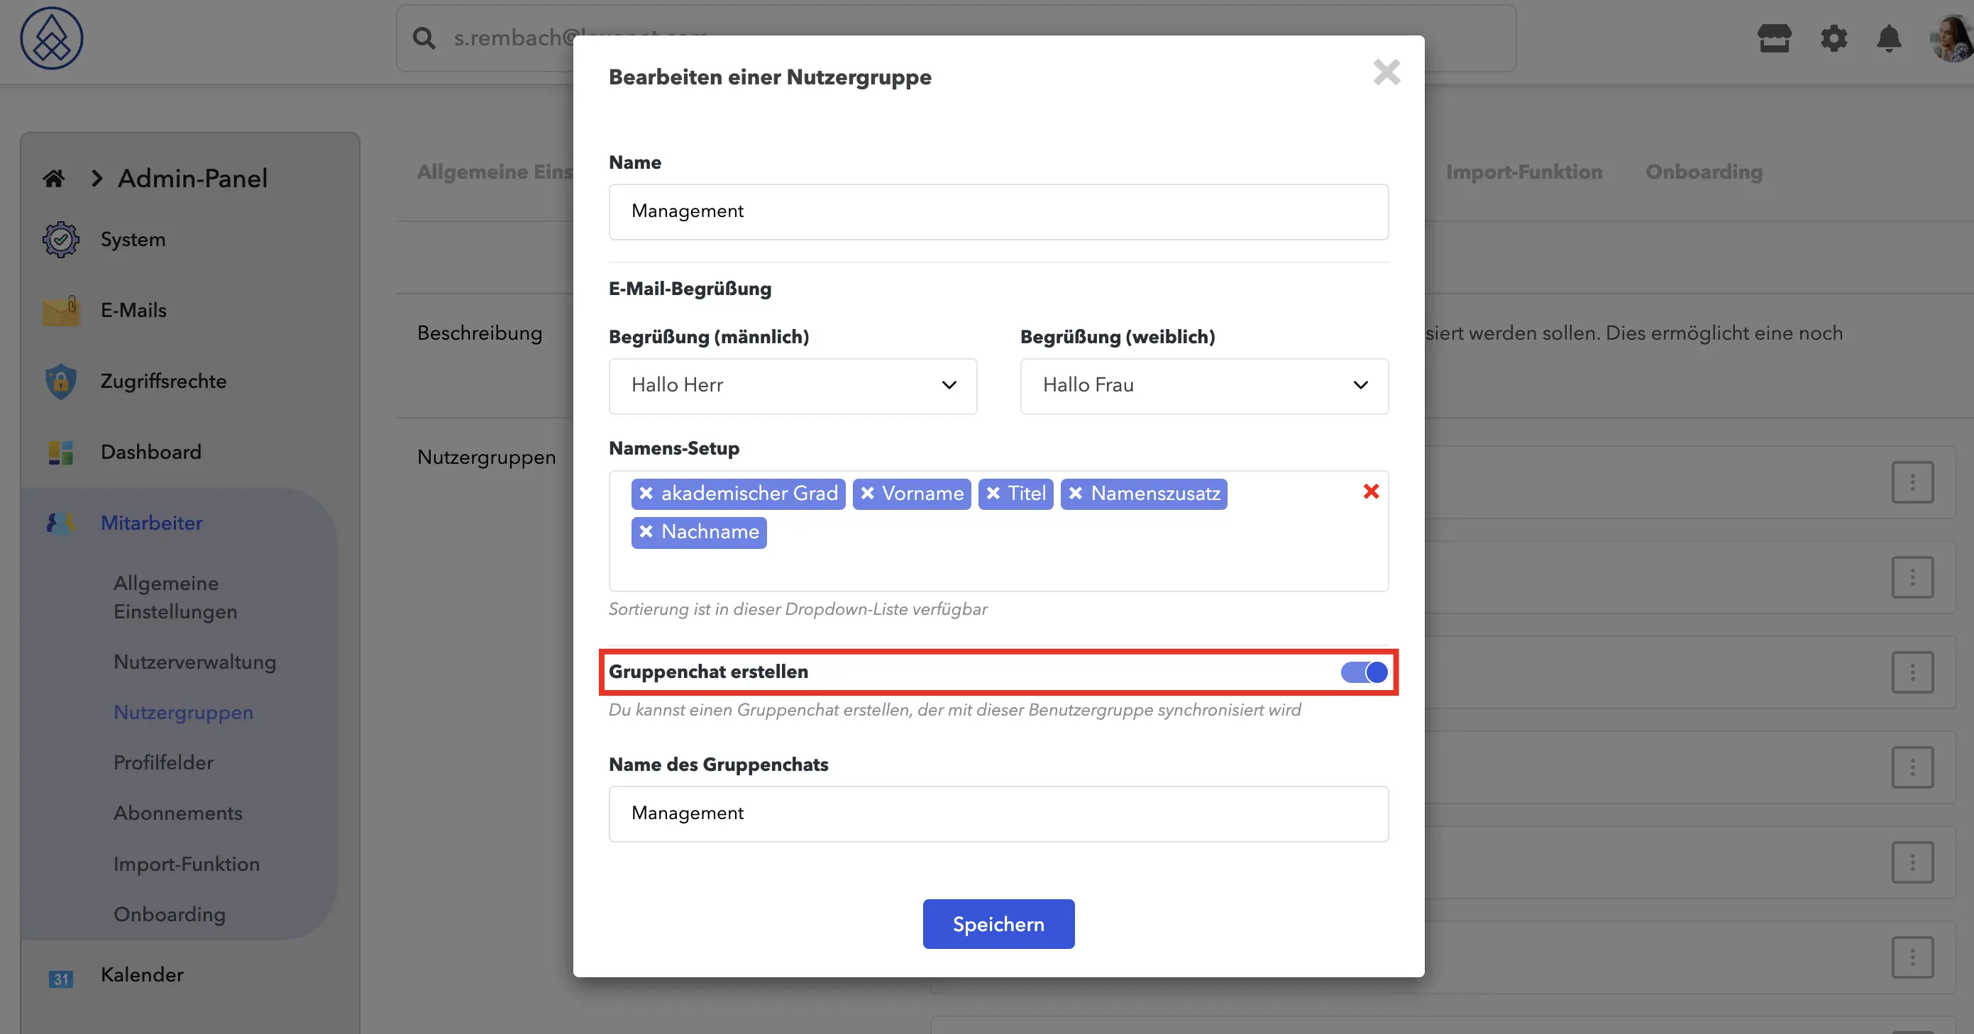Close the Bearbeiten einer Nutzergruppe dialog

tap(1386, 73)
